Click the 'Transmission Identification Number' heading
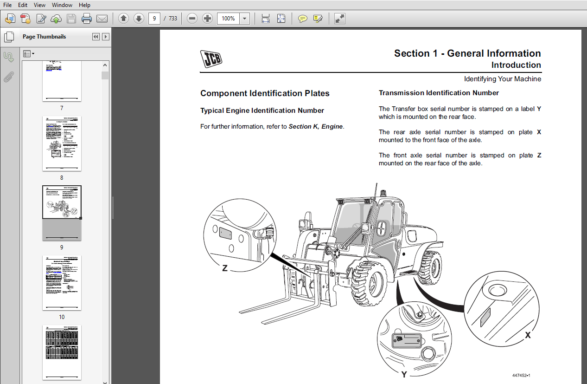The image size is (587, 384). click(439, 93)
